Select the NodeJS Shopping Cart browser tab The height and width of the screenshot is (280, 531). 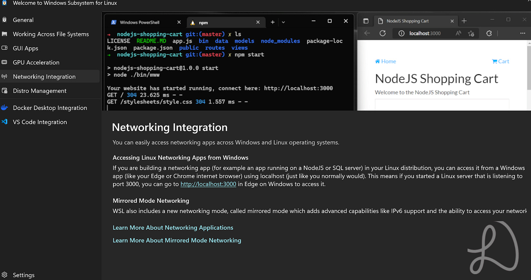(415, 21)
